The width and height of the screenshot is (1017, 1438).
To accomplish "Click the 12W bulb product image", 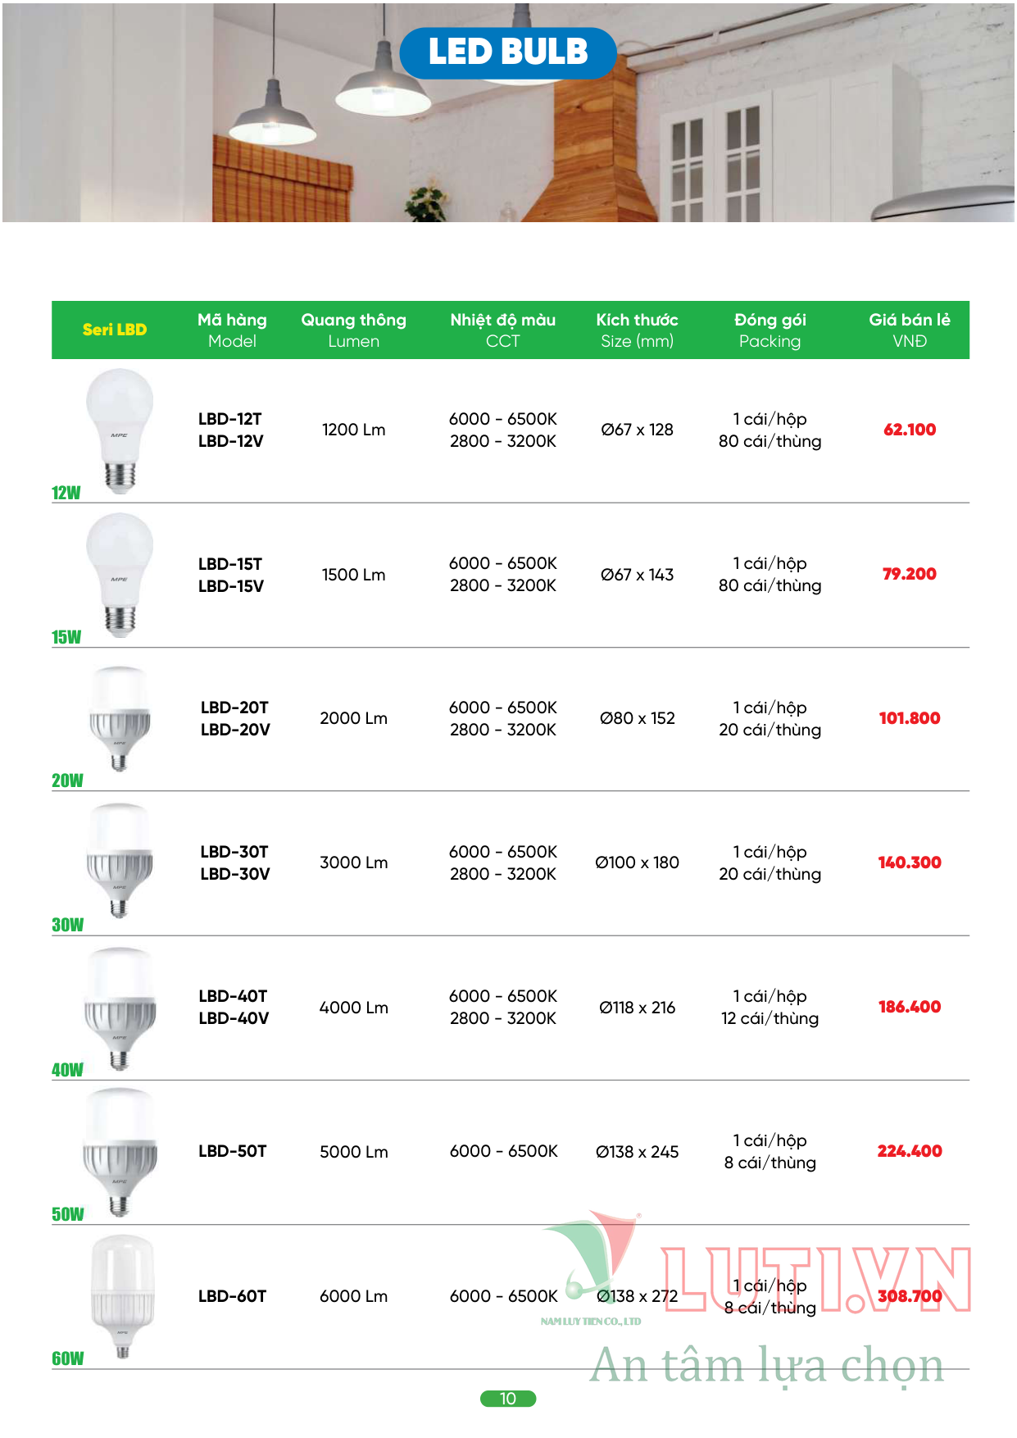I will (x=120, y=430).
